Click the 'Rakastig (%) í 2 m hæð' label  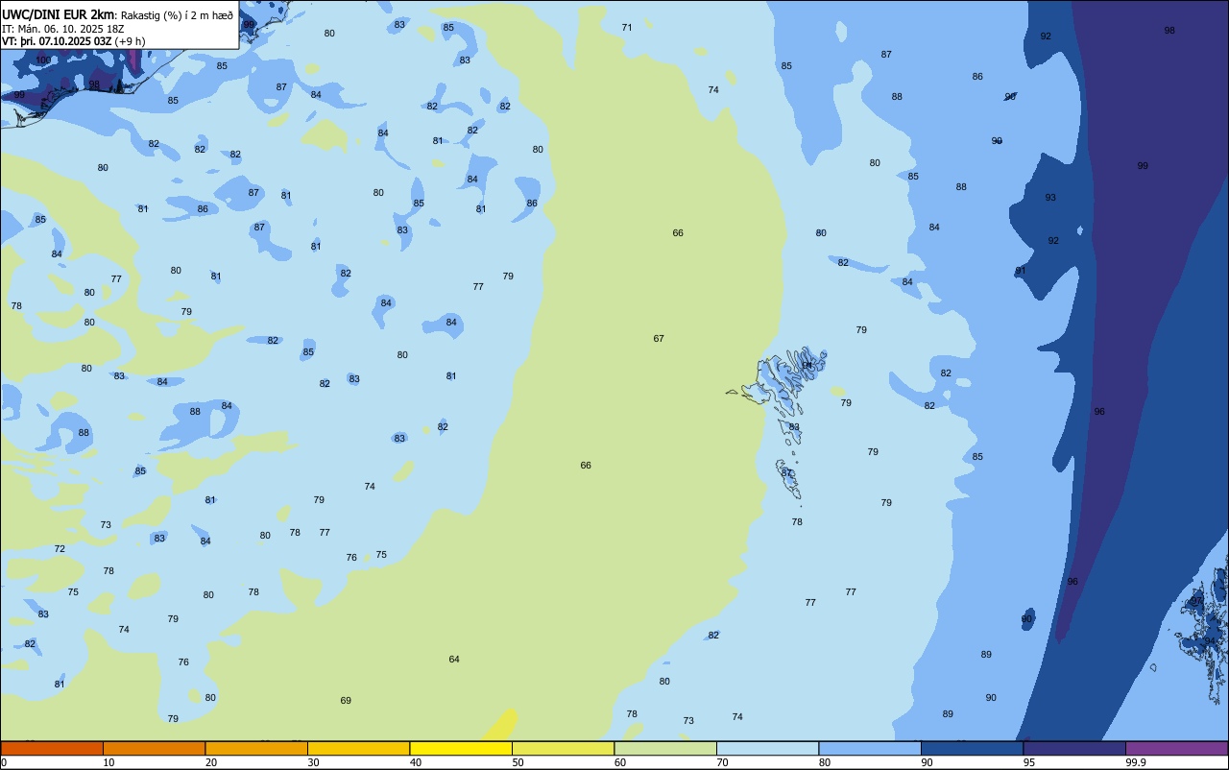point(177,15)
